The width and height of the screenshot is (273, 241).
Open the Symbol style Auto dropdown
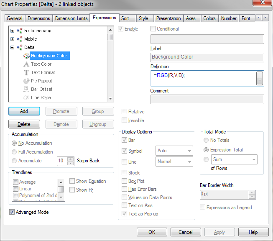pos(174,151)
